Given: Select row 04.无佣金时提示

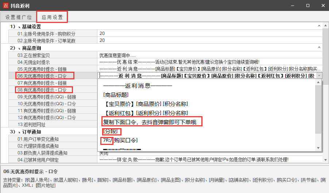Looking at the screenshot, I should click(x=53, y=62).
